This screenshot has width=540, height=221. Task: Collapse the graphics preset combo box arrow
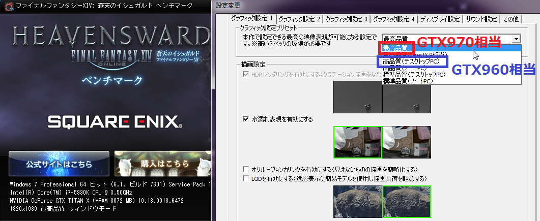(x=516, y=39)
